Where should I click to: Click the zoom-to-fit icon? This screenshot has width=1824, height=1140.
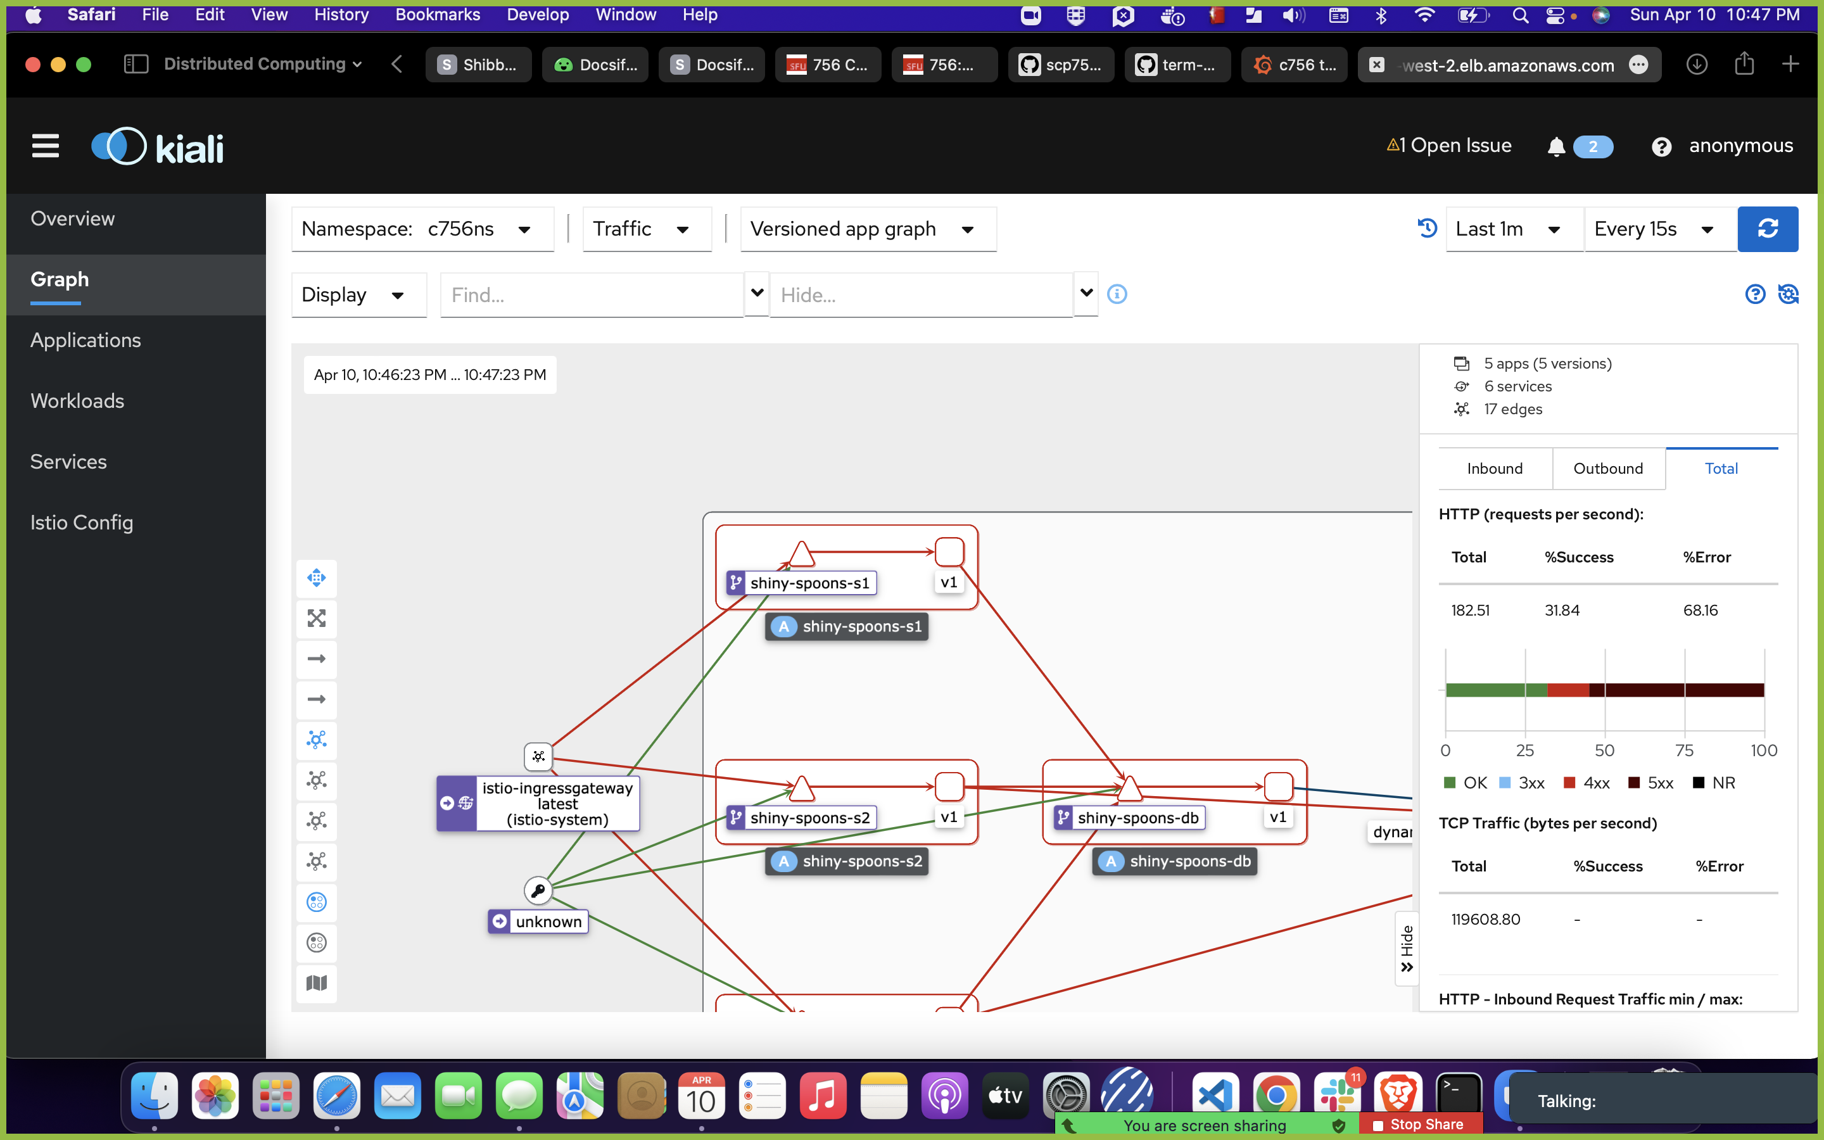coord(317,618)
